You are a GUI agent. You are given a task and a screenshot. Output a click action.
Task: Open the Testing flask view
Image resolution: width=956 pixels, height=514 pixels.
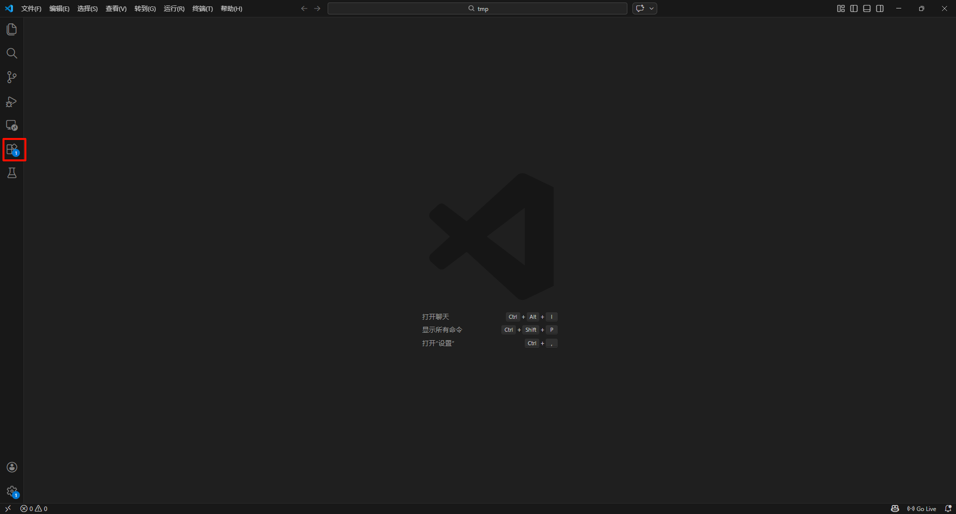click(x=11, y=173)
